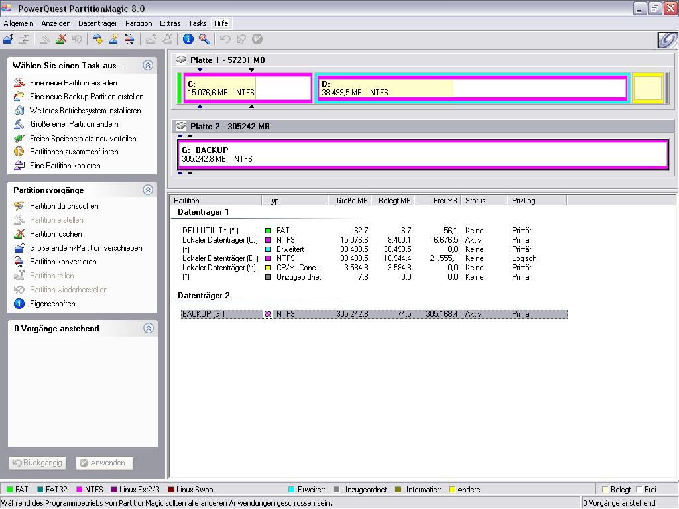Viewport: 679px width, 509px height.
Task: Sort by the 'Frei MB' column header
Action: pyautogui.click(x=438, y=200)
